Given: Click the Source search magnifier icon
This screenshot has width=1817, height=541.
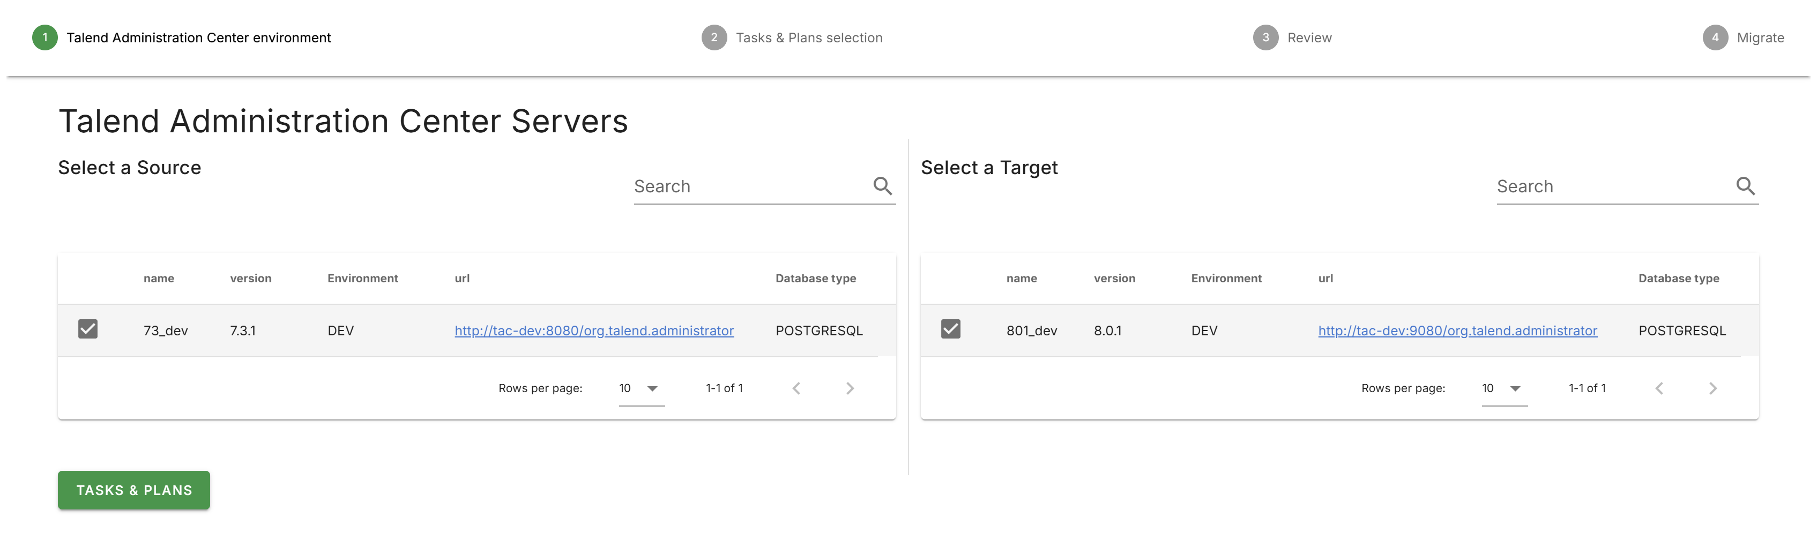Looking at the screenshot, I should [x=882, y=185].
